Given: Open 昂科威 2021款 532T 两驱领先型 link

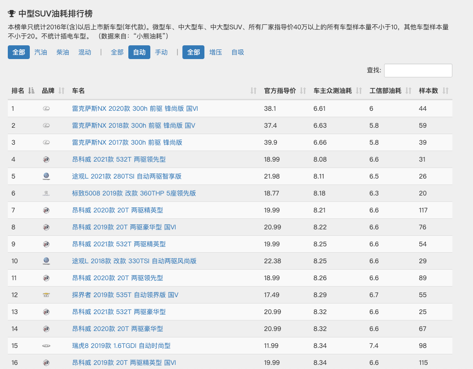Looking at the screenshot, I should tap(119, 159).
